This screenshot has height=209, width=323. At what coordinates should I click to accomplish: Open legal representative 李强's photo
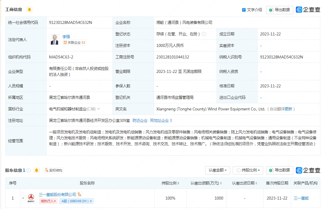pyautogui.click(x=55, y=40)
